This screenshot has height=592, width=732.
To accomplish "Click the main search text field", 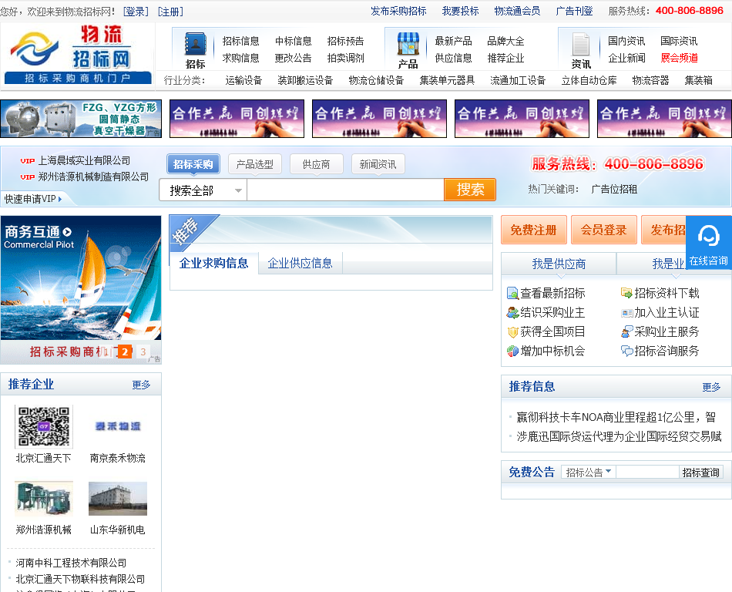I will coord(345,190).
